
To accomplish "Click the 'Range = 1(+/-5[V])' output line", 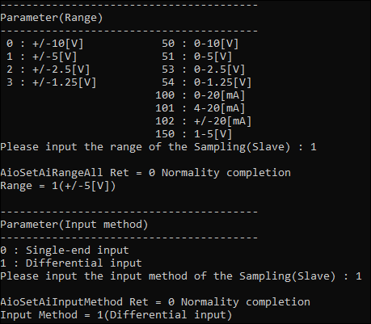I will pos(58,186).
